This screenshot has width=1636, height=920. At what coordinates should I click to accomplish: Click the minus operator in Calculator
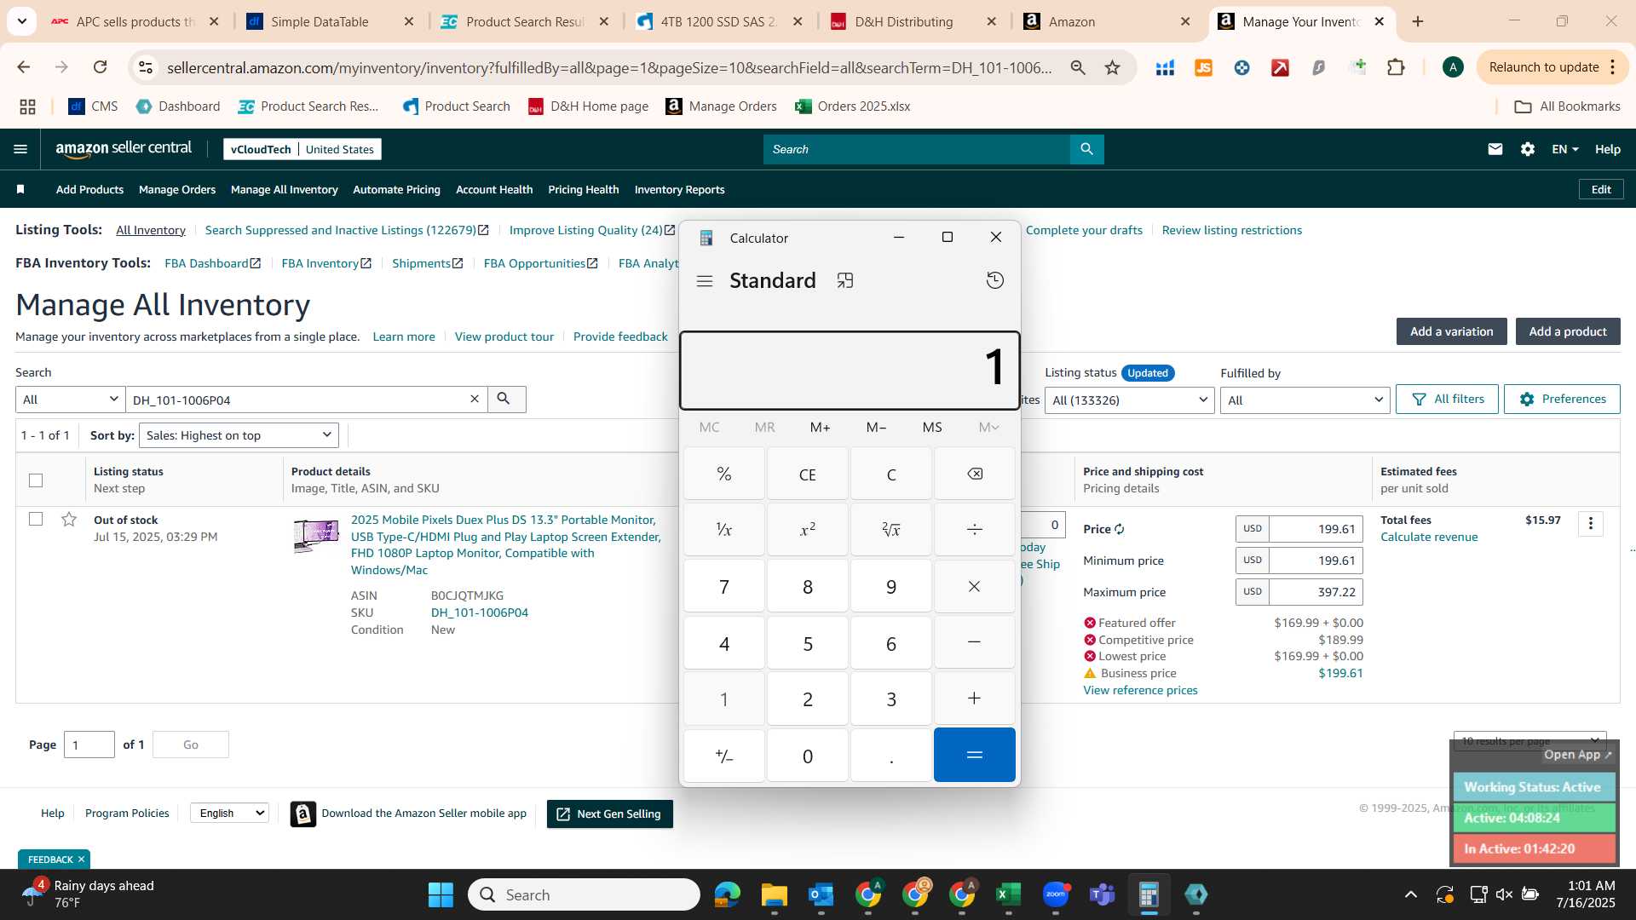975,642
